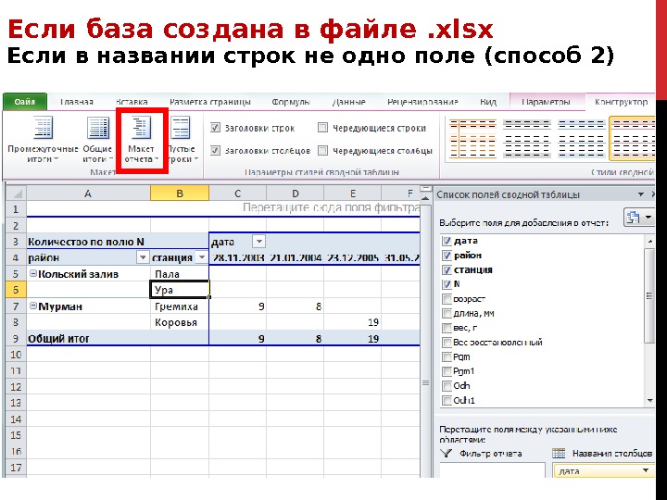Check the Вес восстановленный field checkbox
Viewport: 667px width, 500px height.
(447, 343)
